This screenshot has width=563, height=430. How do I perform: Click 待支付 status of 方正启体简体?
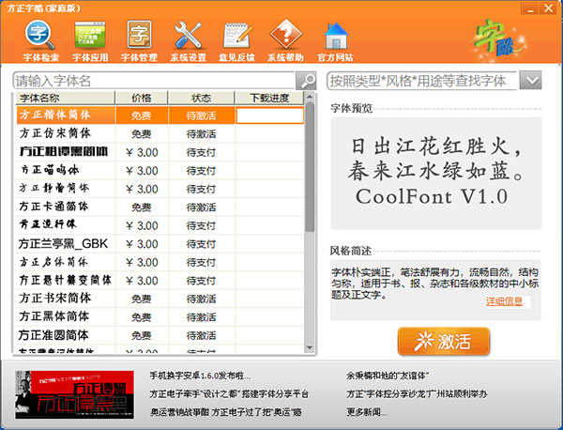tap(201, 262)
